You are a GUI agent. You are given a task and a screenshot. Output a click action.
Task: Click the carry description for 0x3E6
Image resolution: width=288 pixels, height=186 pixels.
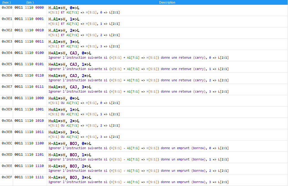[x=138, y=80]
